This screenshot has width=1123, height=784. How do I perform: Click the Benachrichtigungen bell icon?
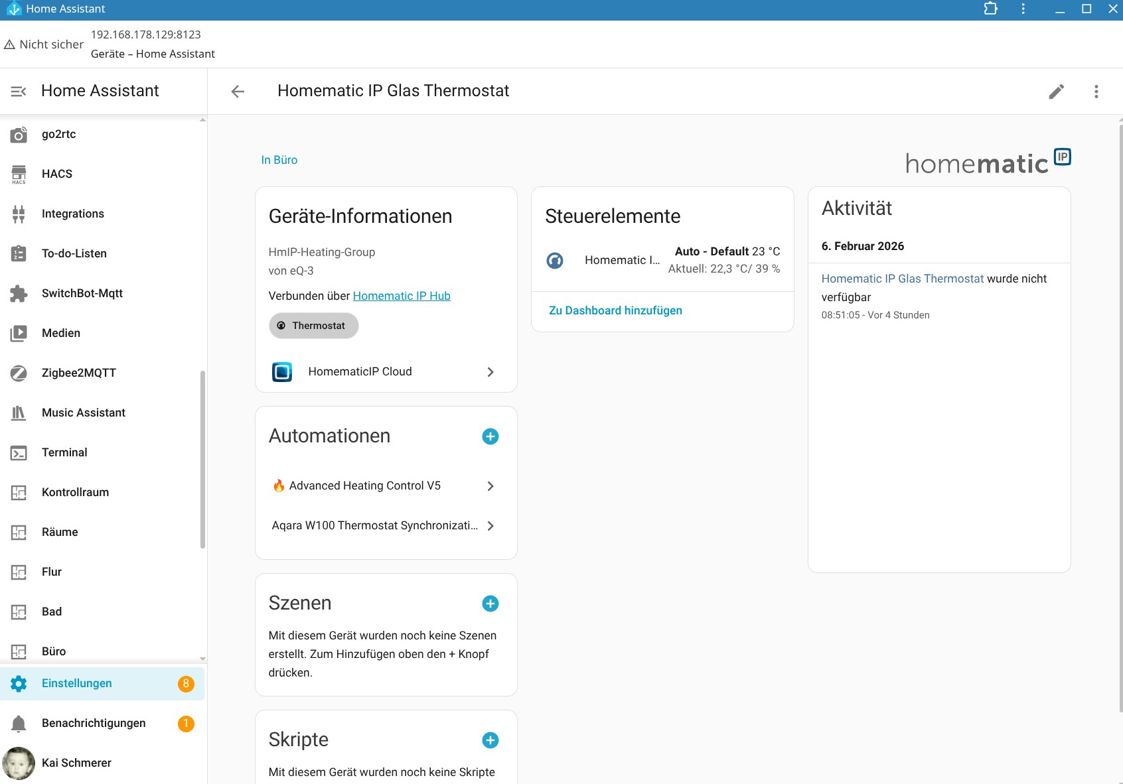coord(19,724)
